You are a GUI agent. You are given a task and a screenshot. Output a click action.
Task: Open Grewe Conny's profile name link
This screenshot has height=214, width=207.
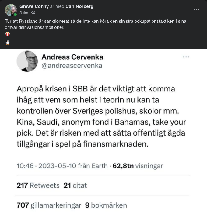point(34,6)
